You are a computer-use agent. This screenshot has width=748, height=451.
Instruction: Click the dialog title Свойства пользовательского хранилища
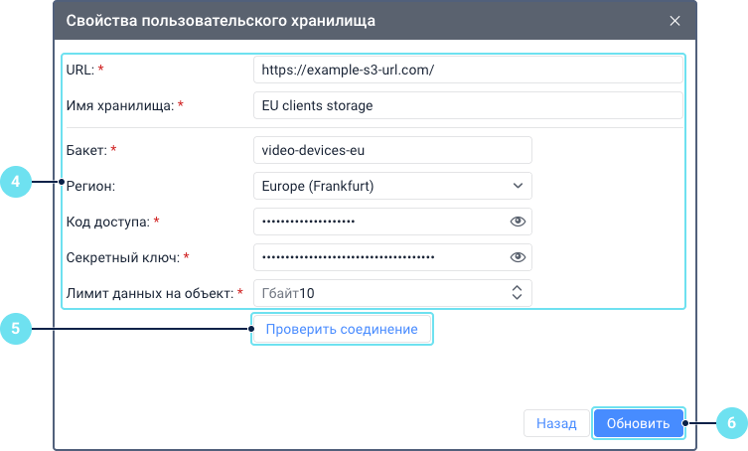(x=221, y=20)
